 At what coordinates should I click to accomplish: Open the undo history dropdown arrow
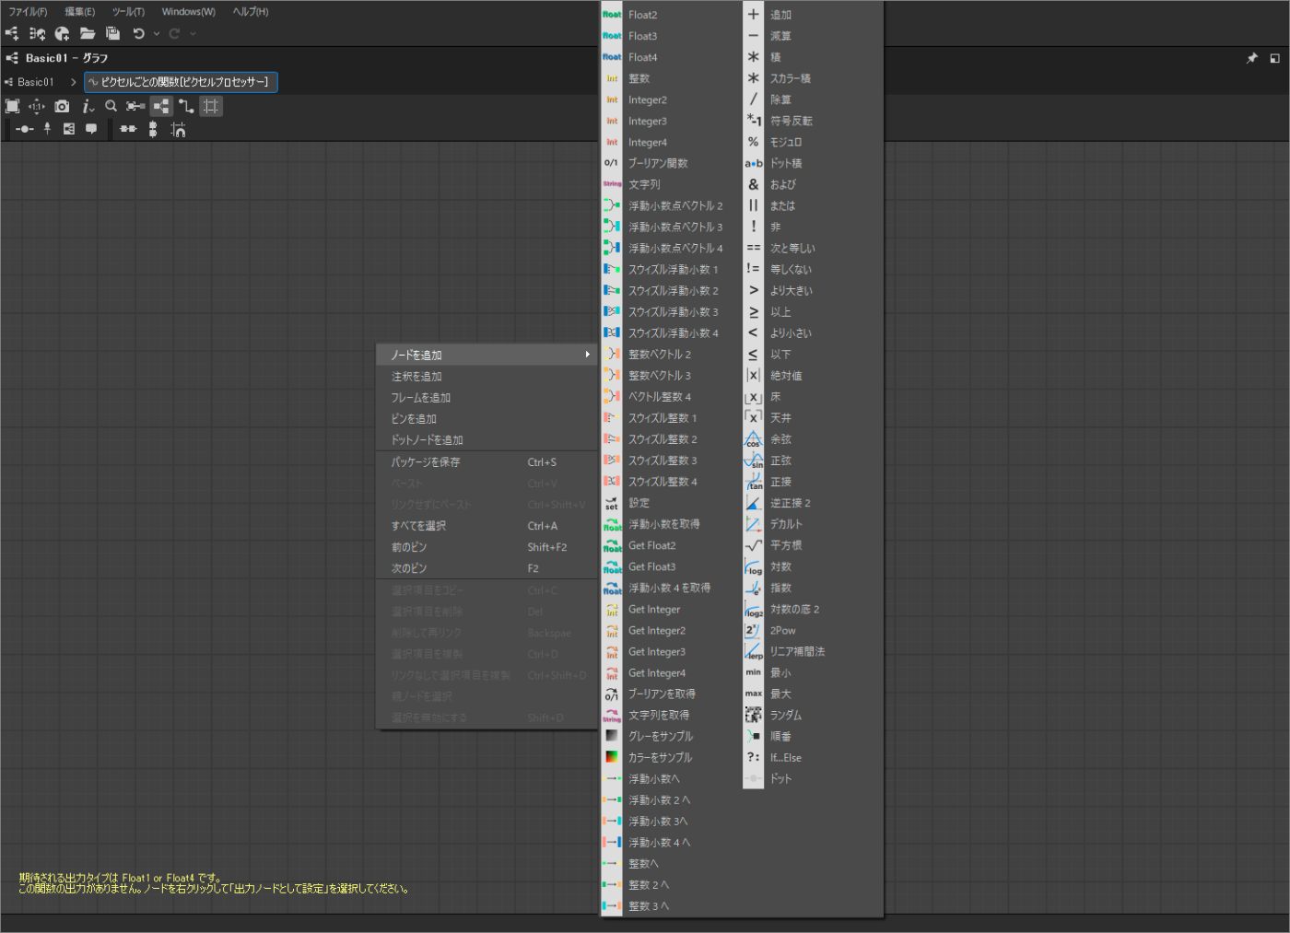pos(157,33)
